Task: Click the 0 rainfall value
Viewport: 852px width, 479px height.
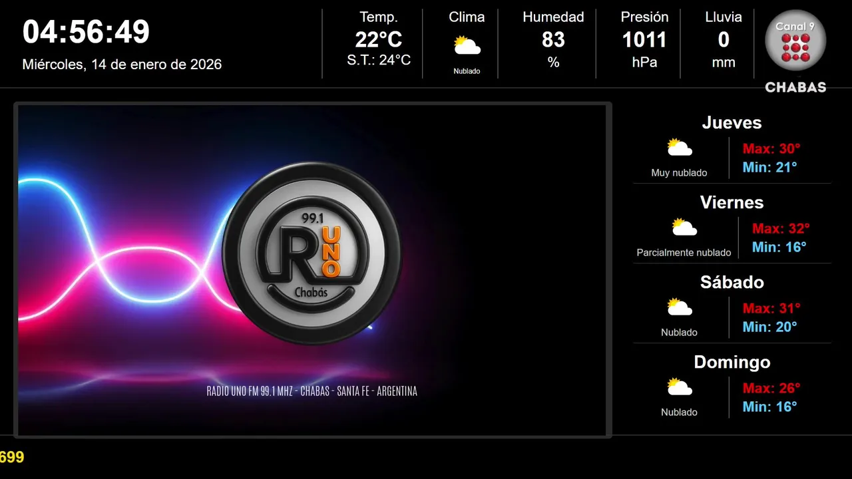Action: pos(724,40)
